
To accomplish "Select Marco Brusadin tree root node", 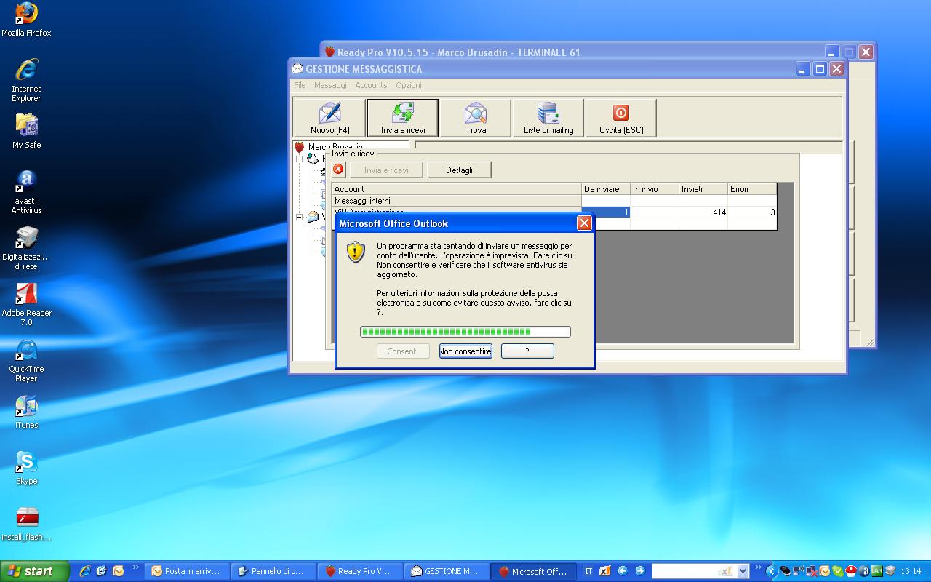I will pyautogui.click(x=335, y=147).
